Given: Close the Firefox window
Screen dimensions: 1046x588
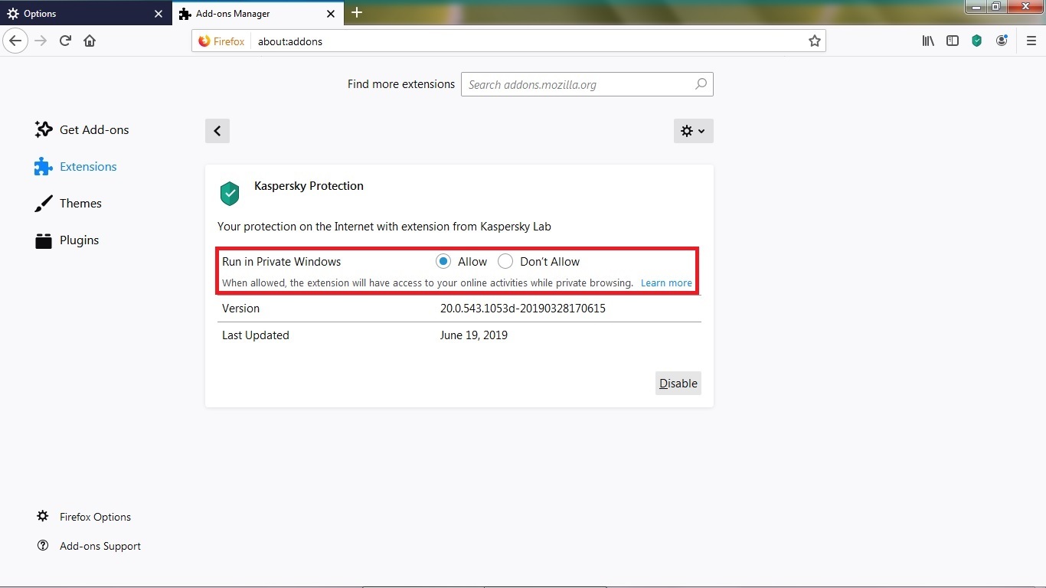Looking at the screenshot, I should 1025,7.
